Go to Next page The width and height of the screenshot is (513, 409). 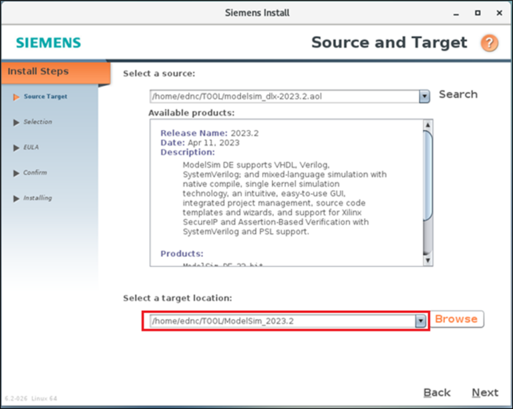485,392
